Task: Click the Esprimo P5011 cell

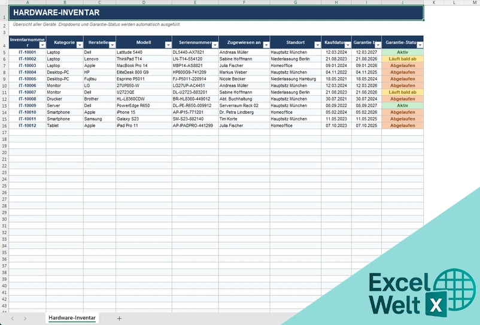Action: click(144, 79)
